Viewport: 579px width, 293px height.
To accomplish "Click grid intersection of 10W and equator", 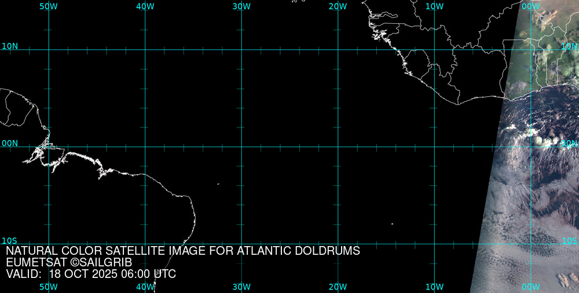I will point(434,146).
